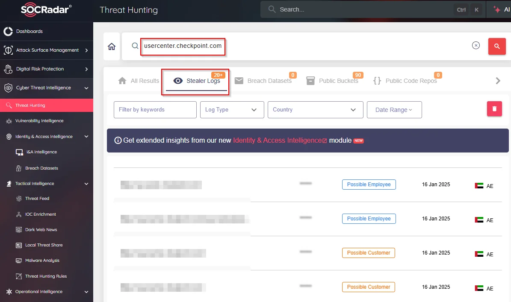511x302 pixels.
Task: Click the 16 Jan 2025 date in second row
Action: point(436,219)
